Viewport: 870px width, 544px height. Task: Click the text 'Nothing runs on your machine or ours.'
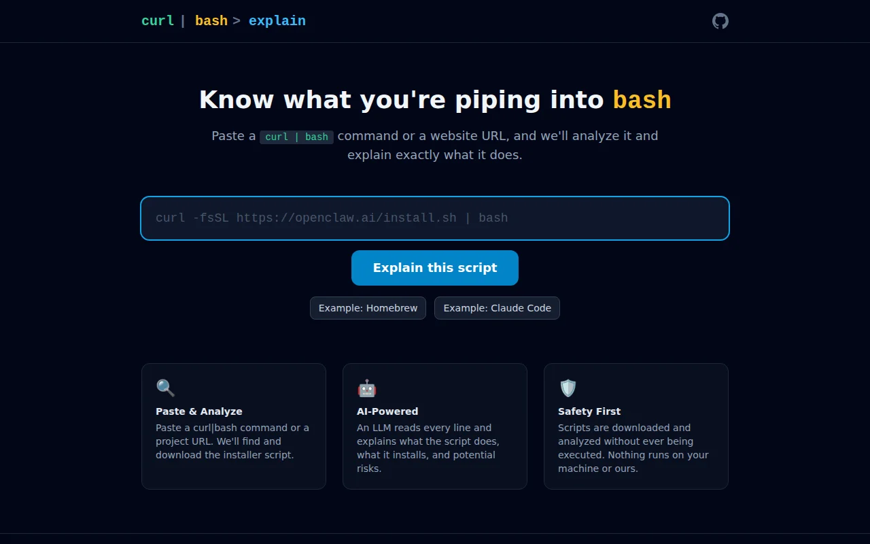tap(633, 462)
